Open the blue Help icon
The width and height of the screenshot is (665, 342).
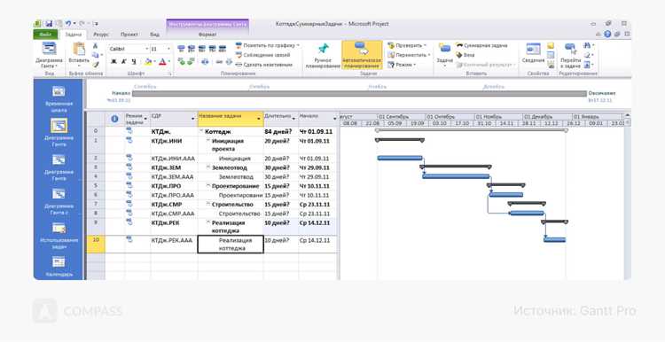(x=607, y=35)
